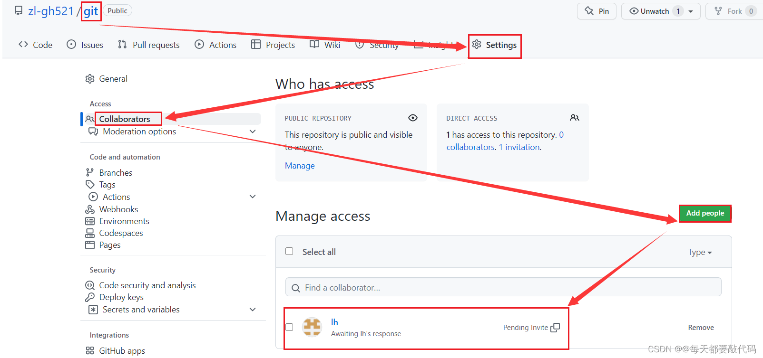Open Pages settings
763x358 pixels.
(x=110, y=245)
